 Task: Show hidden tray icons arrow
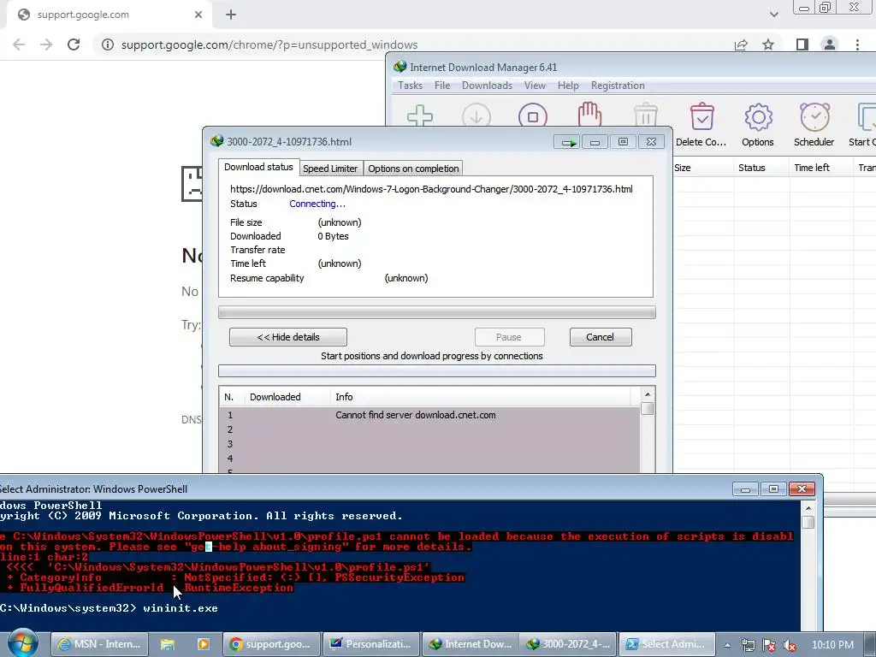pos(727,645)
